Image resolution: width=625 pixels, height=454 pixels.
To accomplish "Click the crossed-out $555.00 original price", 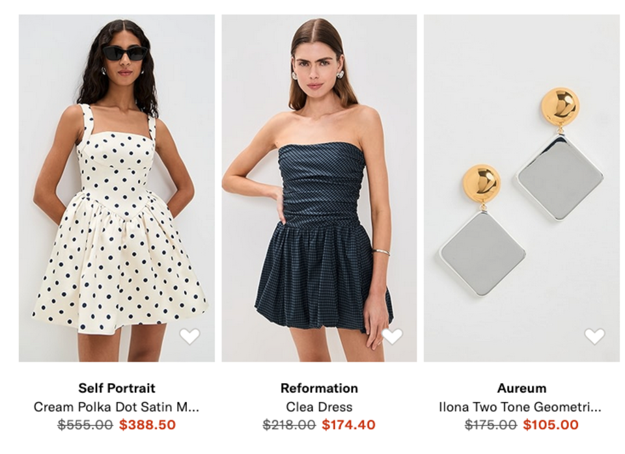I will point(85,425).
